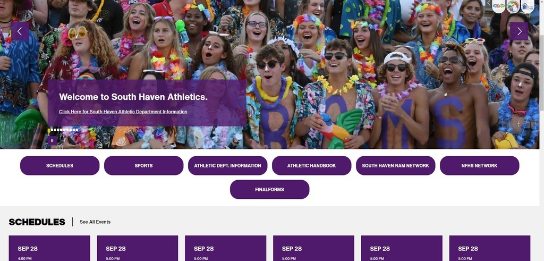Jump to the last slide indicator dot
This screenshot has height=261, width=544.
tap(77, 130)
